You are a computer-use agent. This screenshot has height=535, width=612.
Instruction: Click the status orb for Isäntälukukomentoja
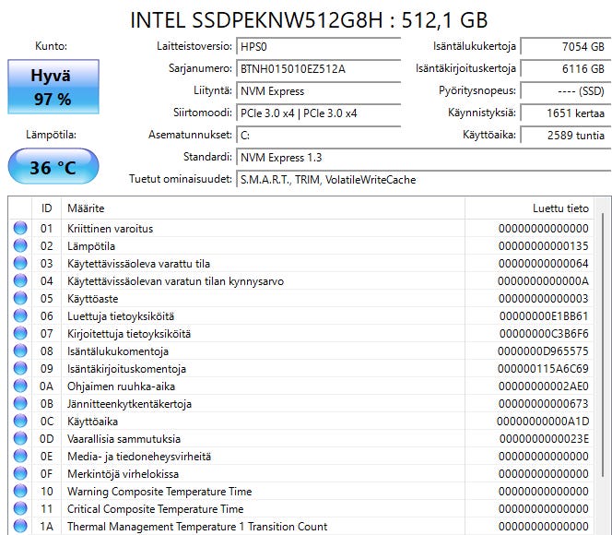pos(20,351)
